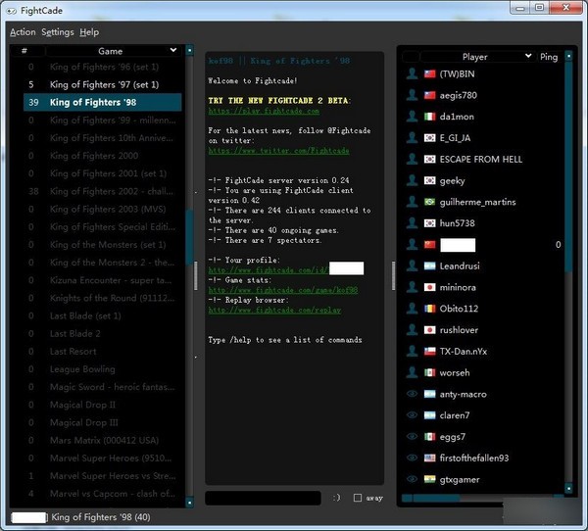
Task: Click the spectator eye icon beside claren7
Action: pyautogui.click(x=412, y=415)
